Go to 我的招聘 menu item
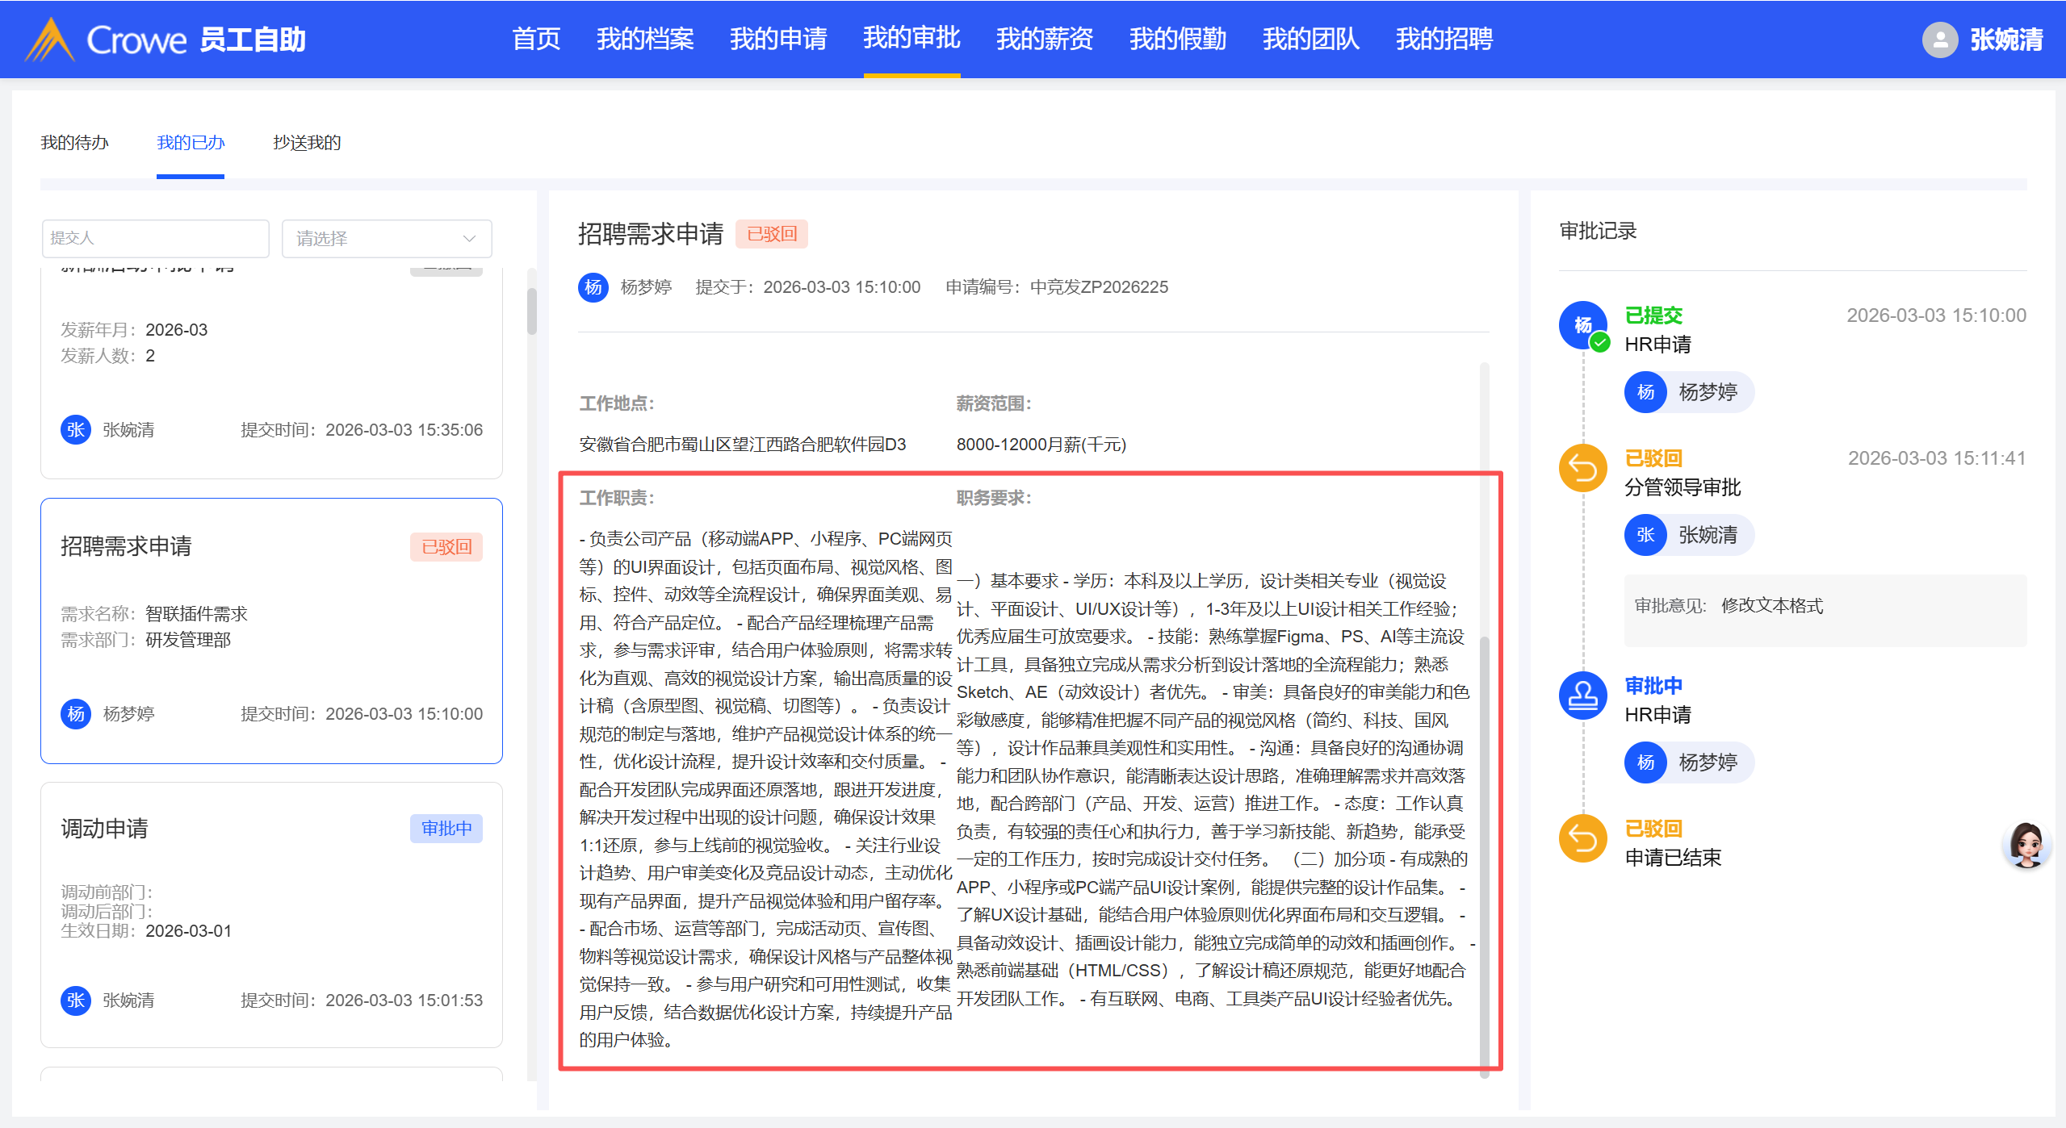This screenshot has width=2066, height=1128. tap(1444, 39)
